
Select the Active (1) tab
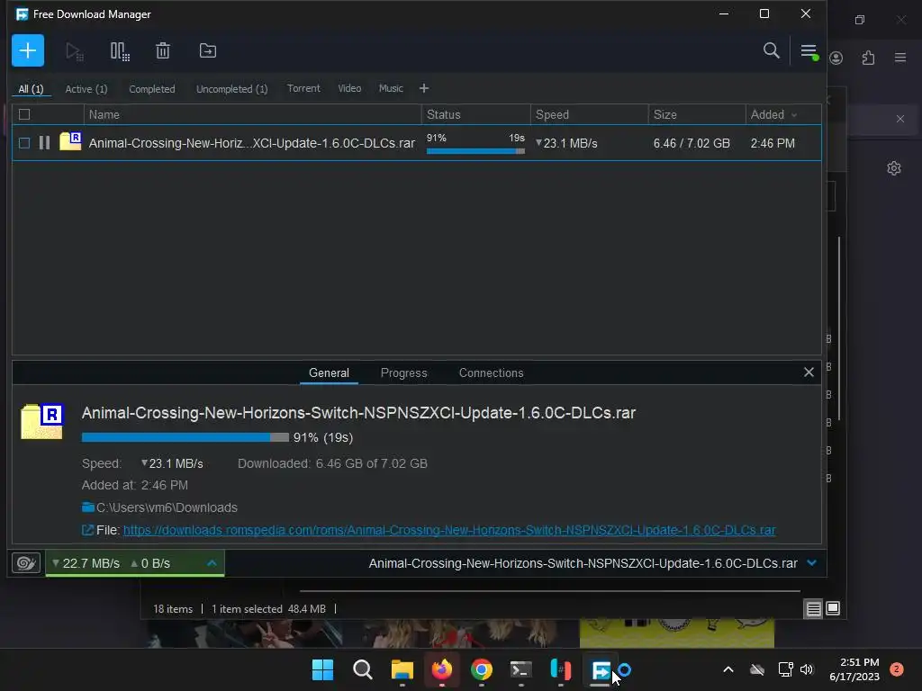coord(86,89)
